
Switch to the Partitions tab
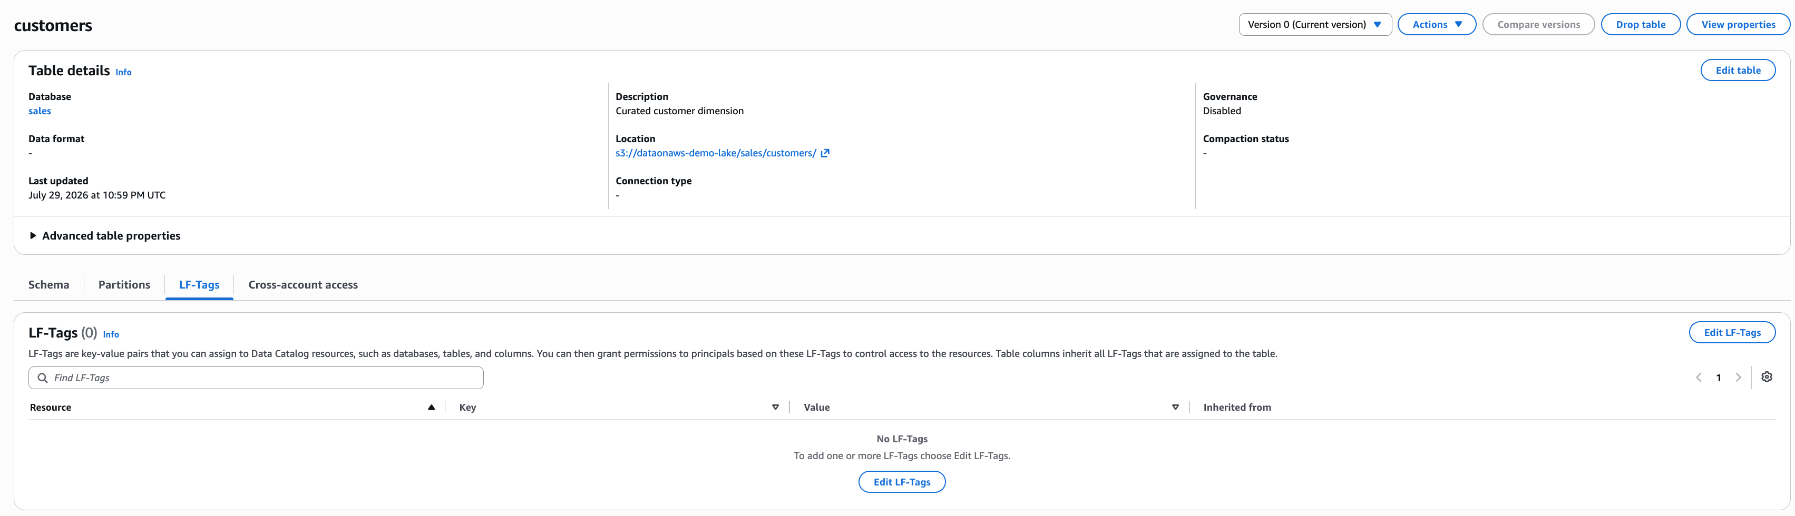click(x=124, y=285)
